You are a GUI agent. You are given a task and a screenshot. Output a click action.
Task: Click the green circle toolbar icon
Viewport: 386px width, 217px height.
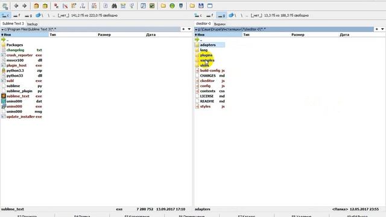click(172, 6)
